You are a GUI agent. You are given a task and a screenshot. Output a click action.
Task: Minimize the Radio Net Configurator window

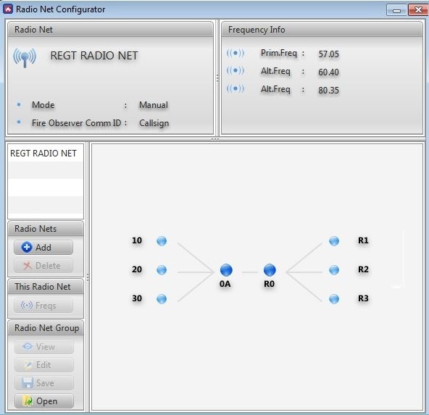396,10
